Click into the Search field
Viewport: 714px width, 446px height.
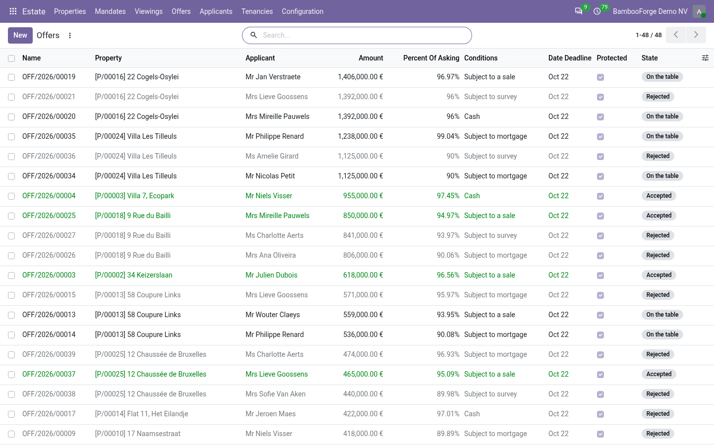tap(364, 35)
